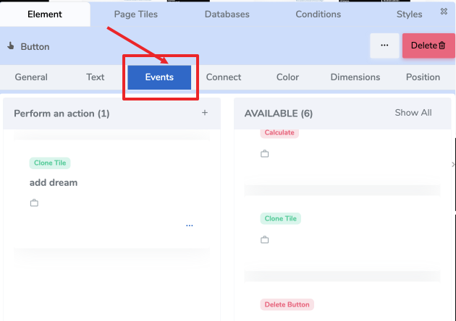
Task: Click the AVAILABLE (6) header
Action: click(x=279, y=114)
